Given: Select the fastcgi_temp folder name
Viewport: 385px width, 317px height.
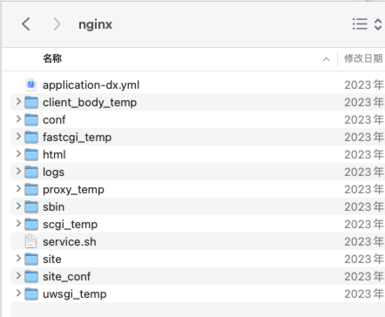Looking at the screenshot, I should pos(78,138).
